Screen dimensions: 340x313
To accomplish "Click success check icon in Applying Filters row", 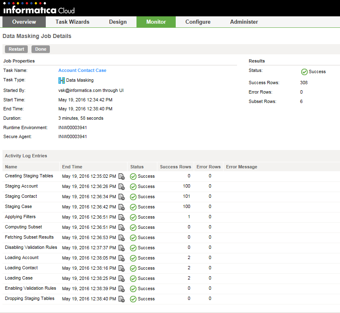I will coord(133,217).
